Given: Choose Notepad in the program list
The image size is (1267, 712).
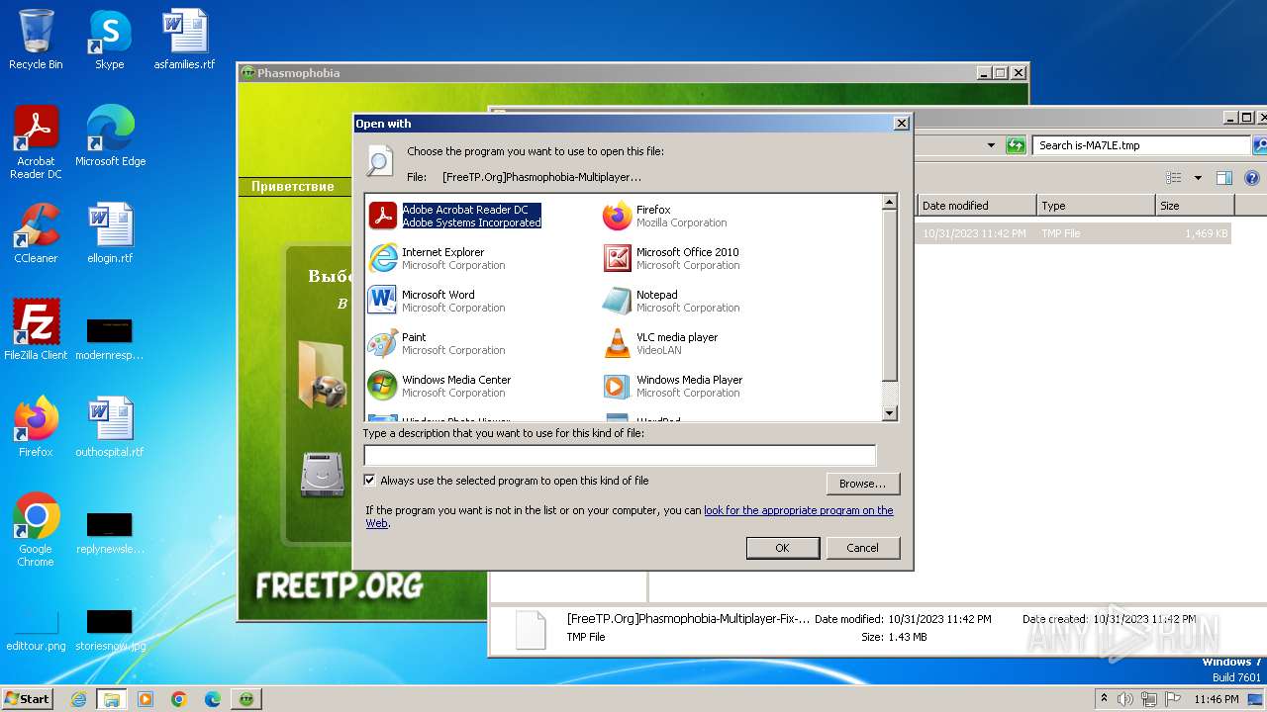Looking at the screenshot, I should [x=671, y=301].
